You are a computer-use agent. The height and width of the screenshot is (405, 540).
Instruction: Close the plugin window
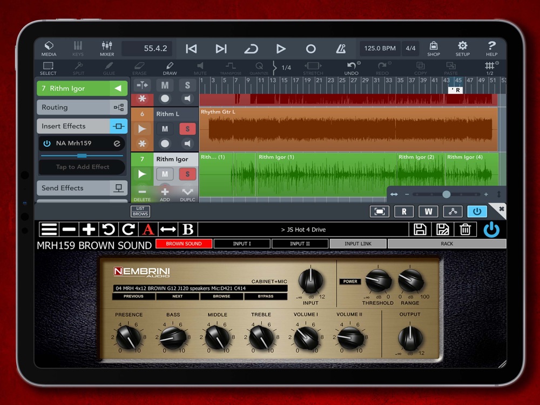501,208
